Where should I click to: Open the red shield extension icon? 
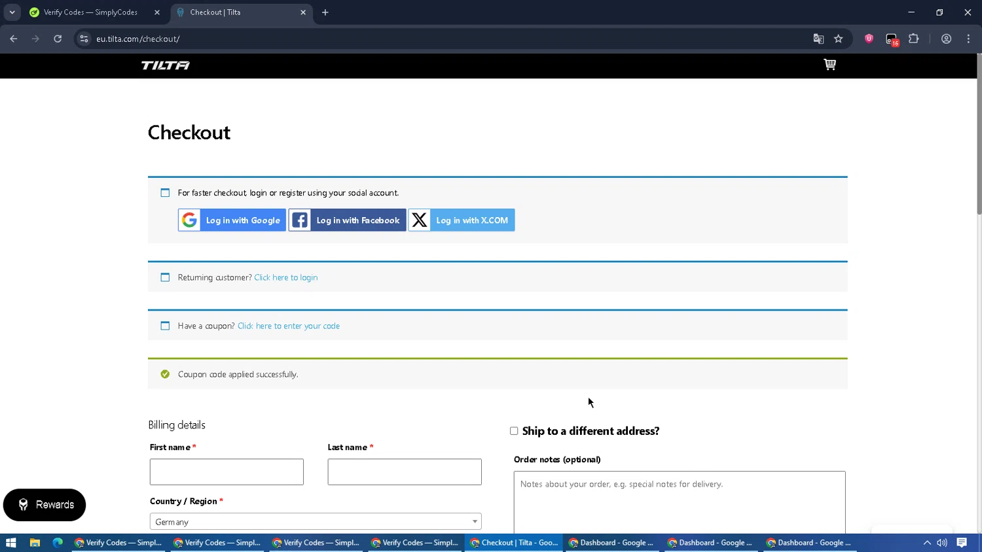coord(869,39)
